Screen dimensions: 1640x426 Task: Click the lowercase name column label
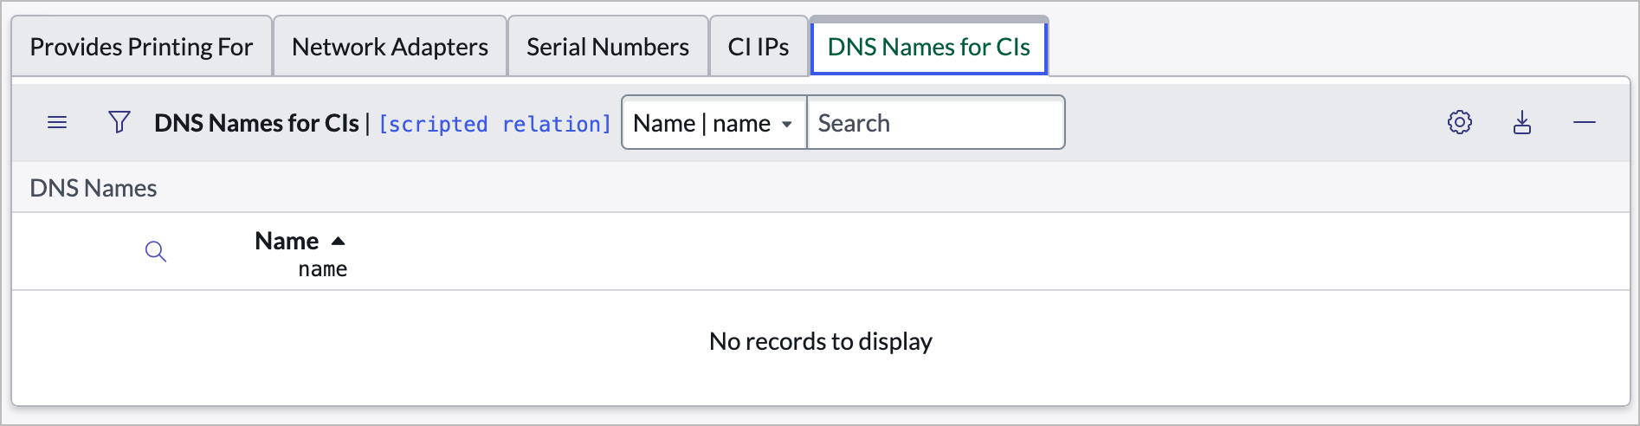pos(322,270)
